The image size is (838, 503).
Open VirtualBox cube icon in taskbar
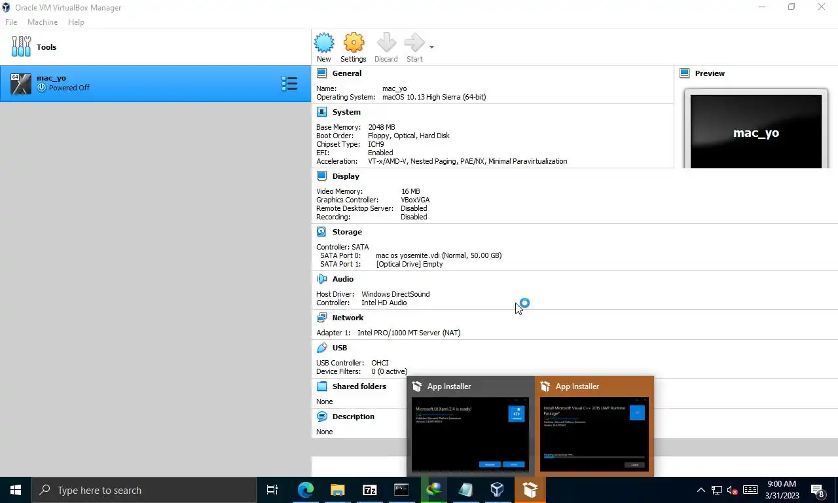click(x=498, y=490)
